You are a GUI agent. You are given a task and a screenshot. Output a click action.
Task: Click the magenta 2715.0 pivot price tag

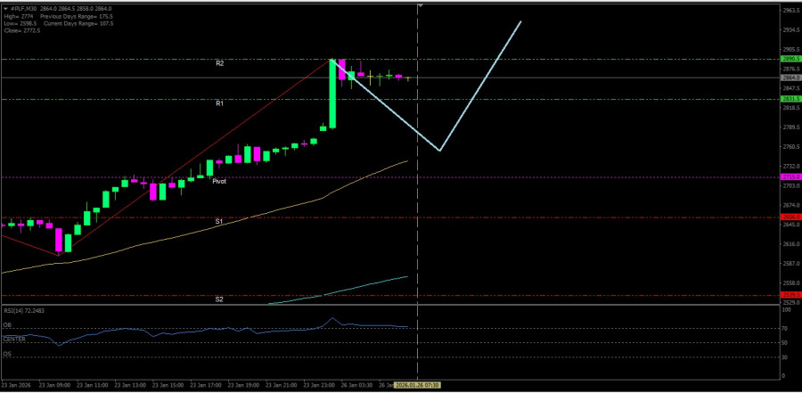click(790, 176)
